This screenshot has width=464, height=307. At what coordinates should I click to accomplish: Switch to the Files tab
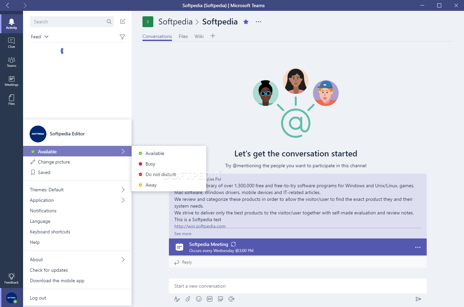tap(183, 36)
